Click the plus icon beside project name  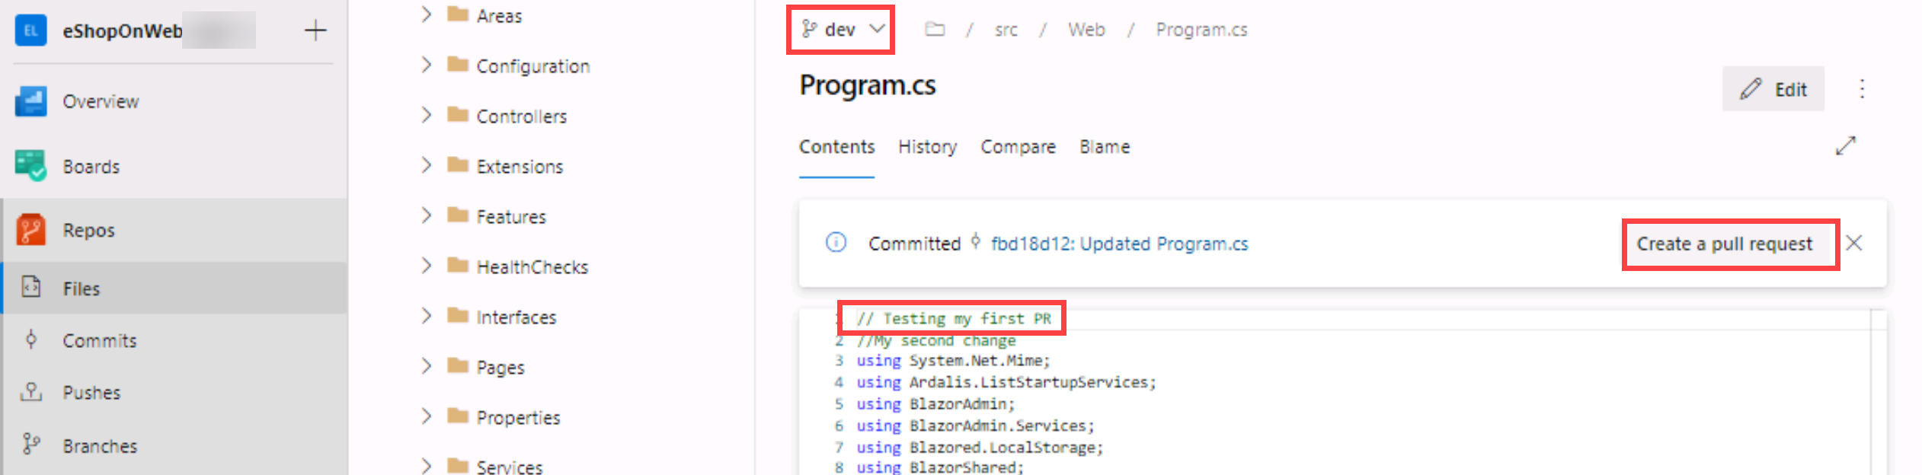pos(315,30)
